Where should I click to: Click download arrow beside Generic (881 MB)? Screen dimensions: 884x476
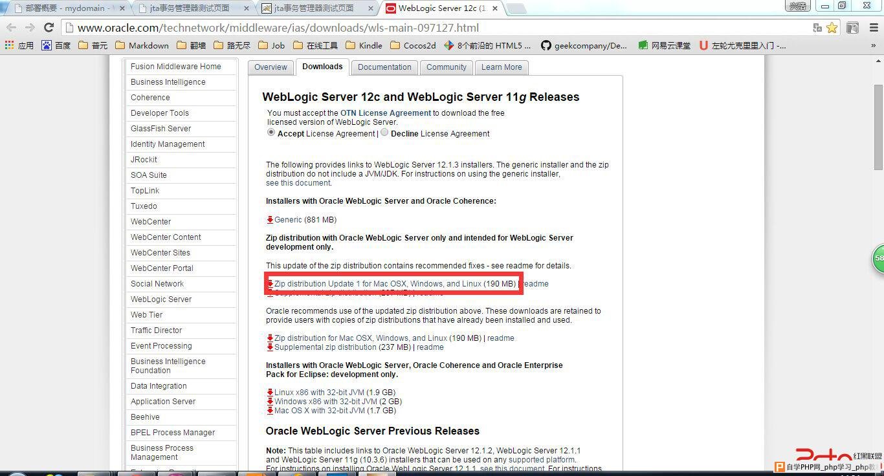pos(270,220)
